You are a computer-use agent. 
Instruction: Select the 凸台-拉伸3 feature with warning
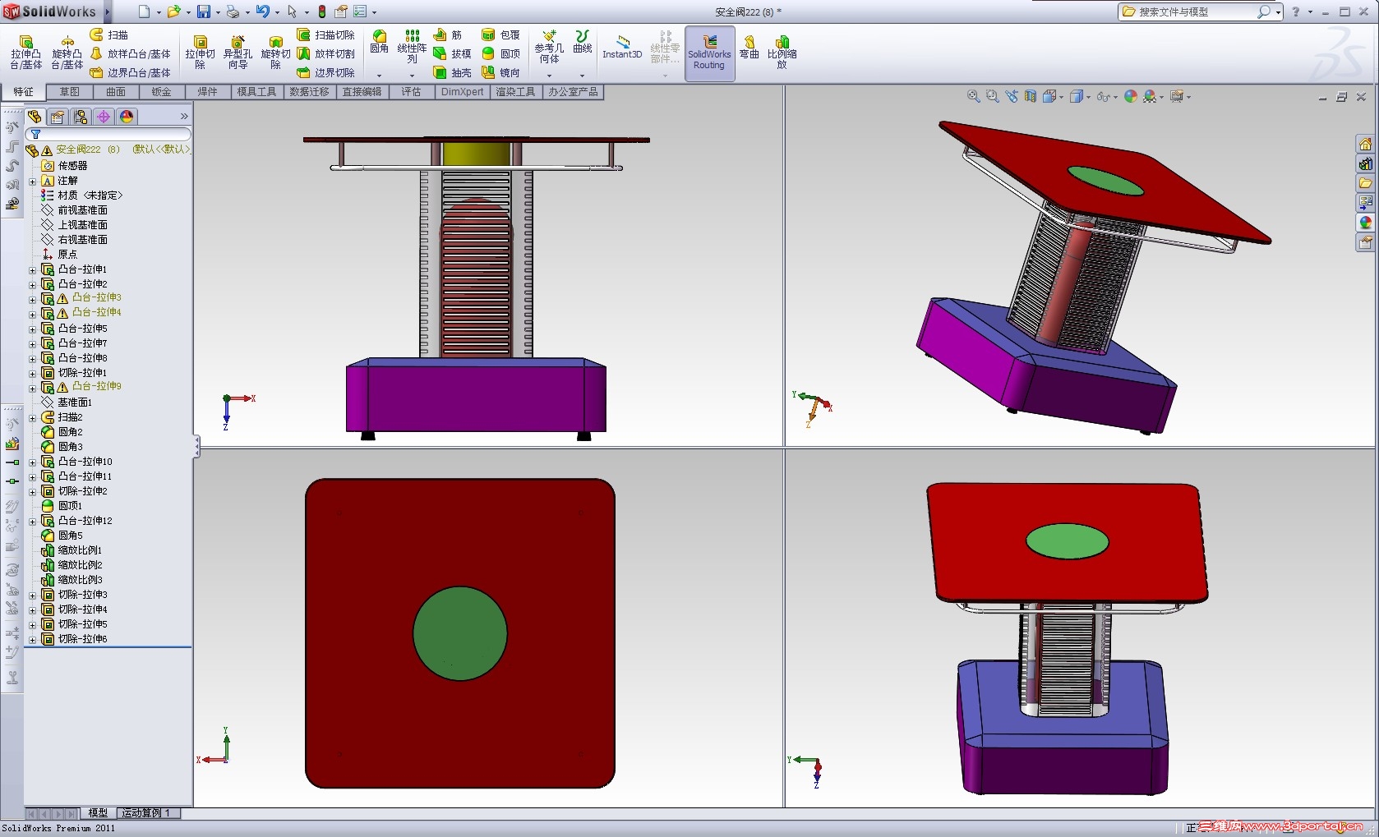coord(96,297)
